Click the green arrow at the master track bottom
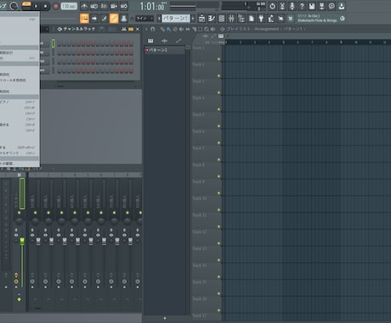Viewport: 391px width, 323px height. click(20, 299)
